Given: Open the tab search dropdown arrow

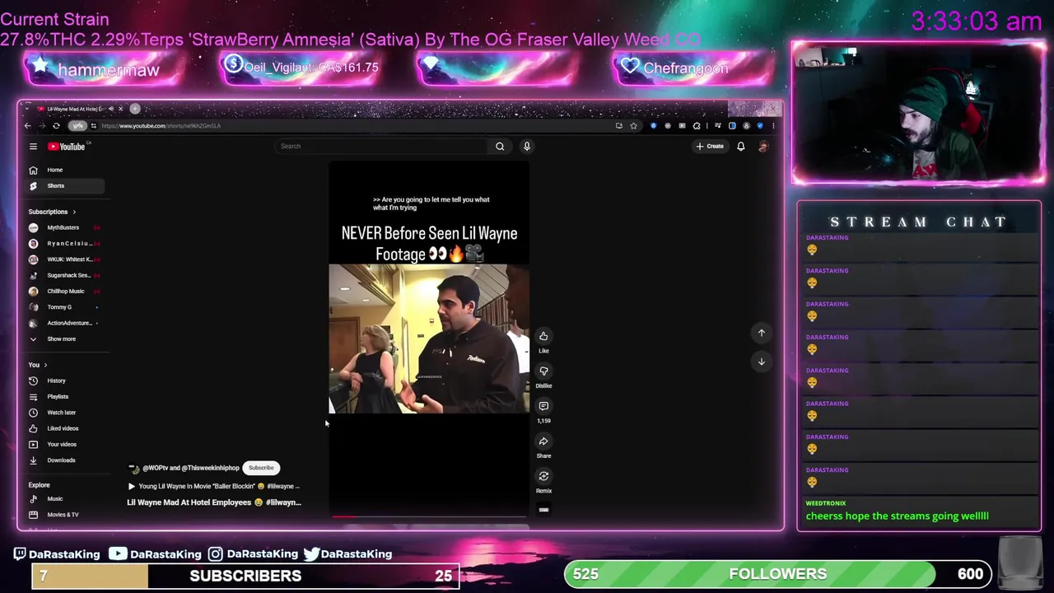Looking at the screenshot, I should tap(28, 109).
